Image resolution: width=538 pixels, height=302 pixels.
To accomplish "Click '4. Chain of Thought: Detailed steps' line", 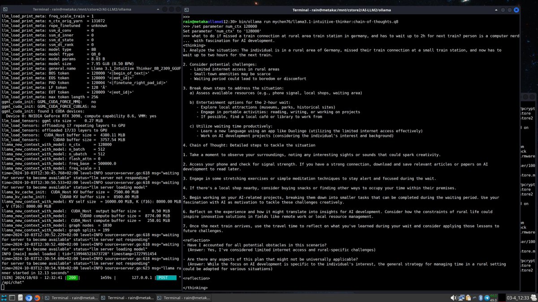I will (x=249, y=145).
